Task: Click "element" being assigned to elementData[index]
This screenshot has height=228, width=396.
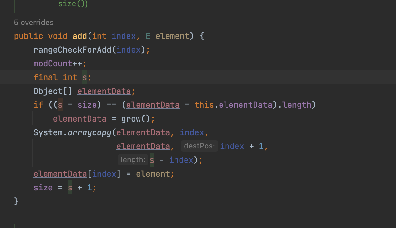Action: 153,174
